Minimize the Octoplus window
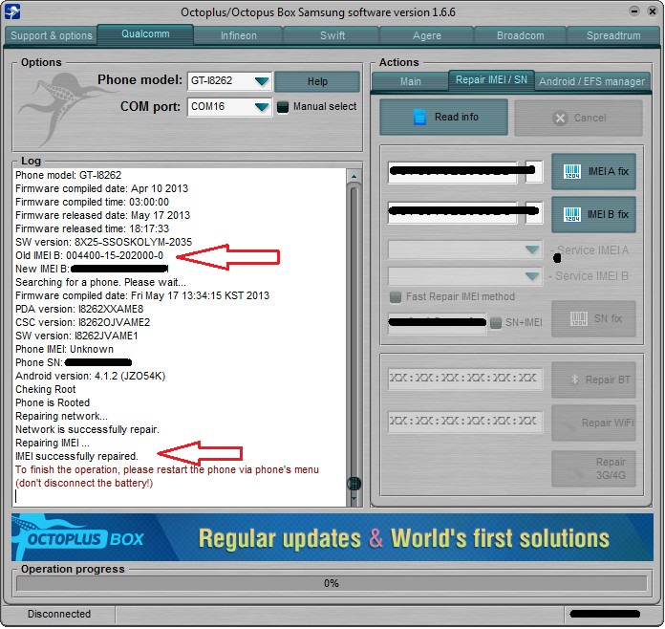 (634, 11)
